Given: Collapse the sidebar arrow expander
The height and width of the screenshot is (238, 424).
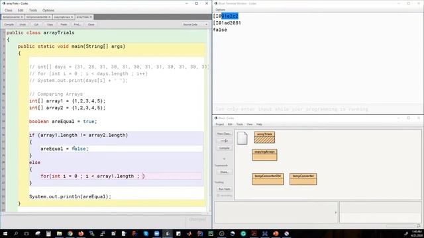Looking at the screenshot, I should (224, 159).
